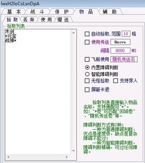This screenshot has width=145, height=163.
Task: Click the 随机传送石 item field
Action: [124, 59]
